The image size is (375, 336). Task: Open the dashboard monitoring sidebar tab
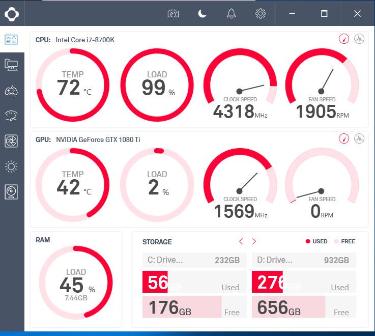pyautogui.click(x=11, y=39)
